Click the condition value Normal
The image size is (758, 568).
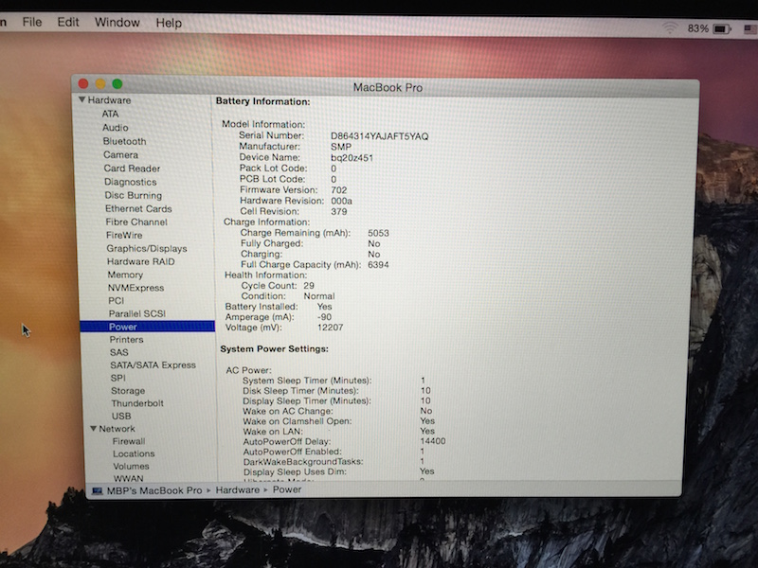319,296
